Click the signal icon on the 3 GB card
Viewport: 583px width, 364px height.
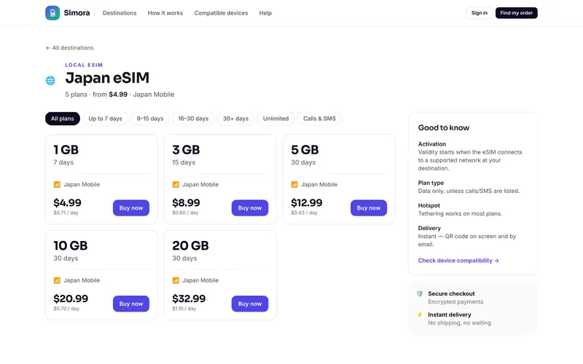[x=176, y=185]
